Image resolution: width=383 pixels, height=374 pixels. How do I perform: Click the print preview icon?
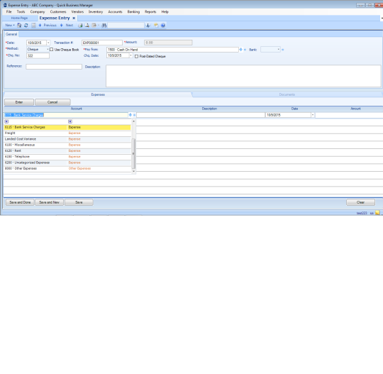(x=87, y=25)
